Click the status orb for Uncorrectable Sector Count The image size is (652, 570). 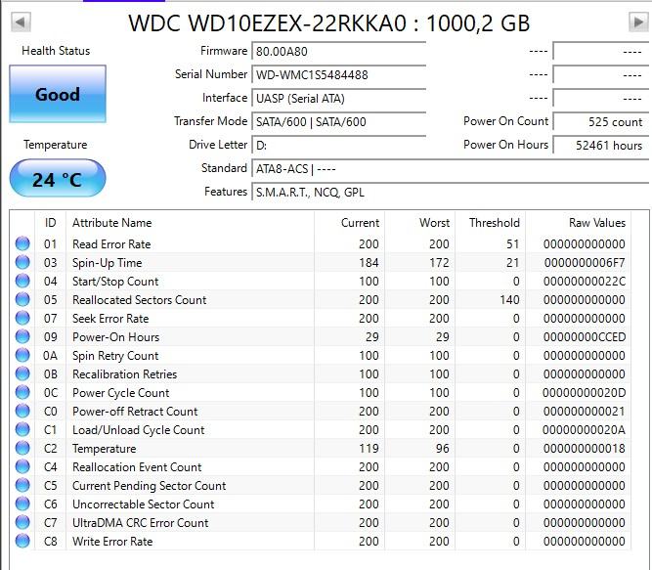coord(22,504)
